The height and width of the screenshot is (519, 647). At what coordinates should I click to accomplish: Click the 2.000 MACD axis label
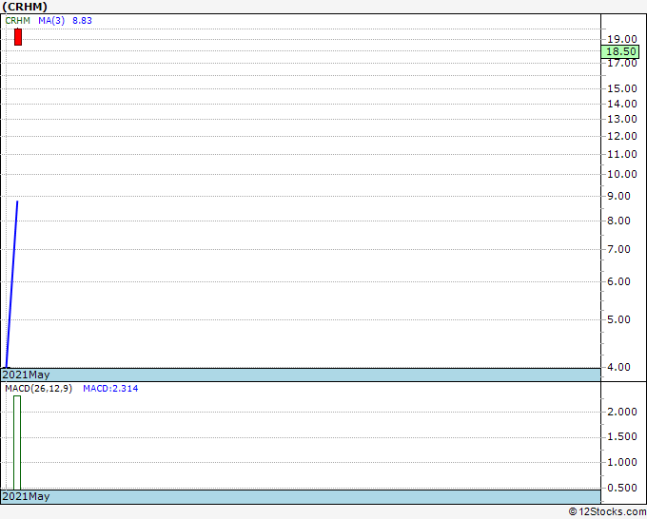(x=622, y=412)
